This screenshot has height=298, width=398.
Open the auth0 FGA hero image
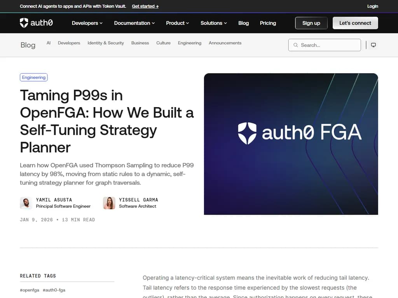point(291,144)
